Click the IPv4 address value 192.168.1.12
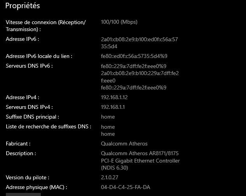 [x=114, y=97]
